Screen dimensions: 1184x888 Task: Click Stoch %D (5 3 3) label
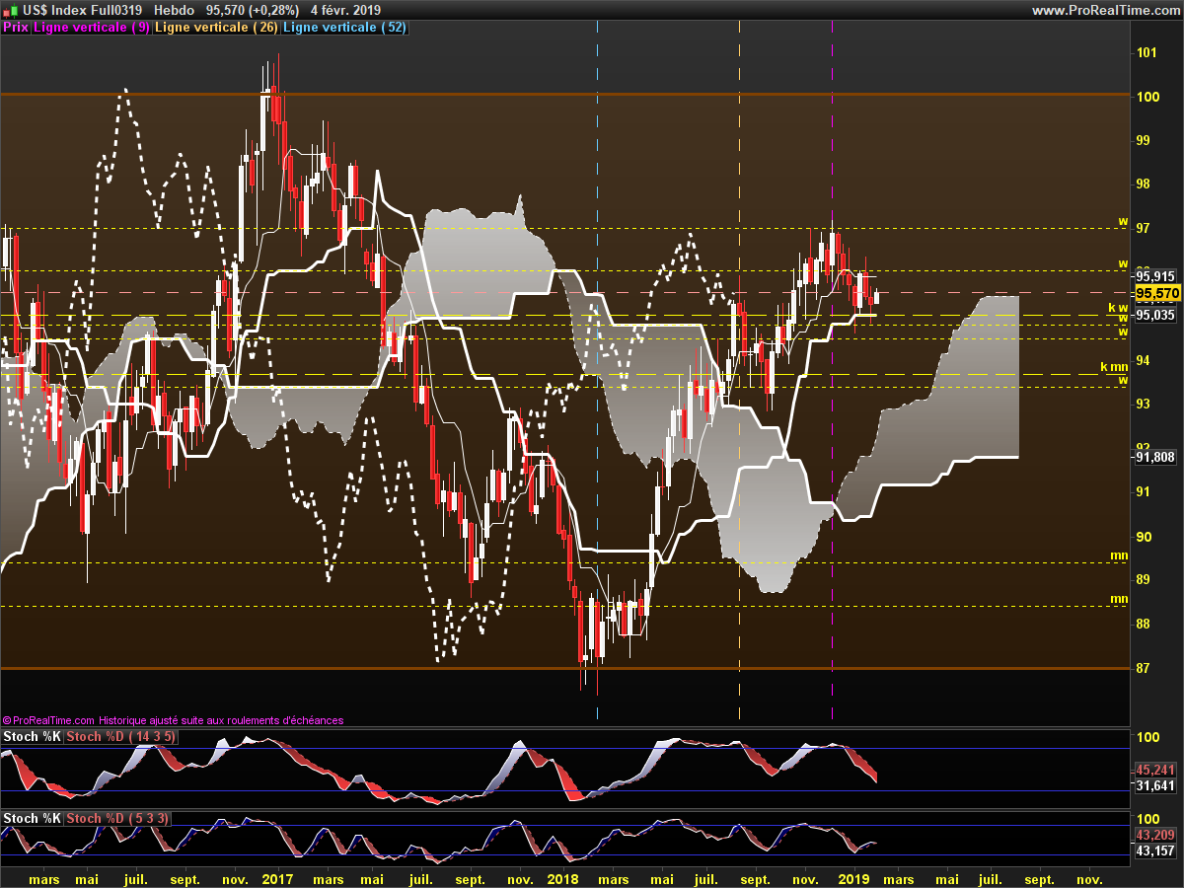(x=118, y=818)
